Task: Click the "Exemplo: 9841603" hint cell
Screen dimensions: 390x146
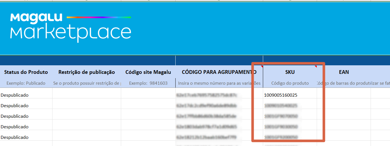Action: click(148, 83)
